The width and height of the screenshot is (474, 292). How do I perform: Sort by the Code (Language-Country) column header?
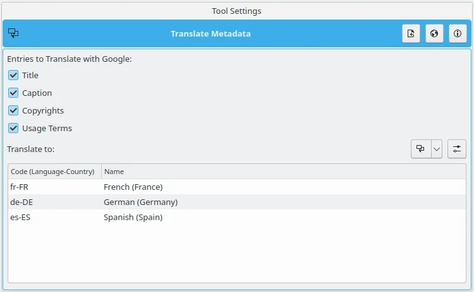tap(53, 172)
